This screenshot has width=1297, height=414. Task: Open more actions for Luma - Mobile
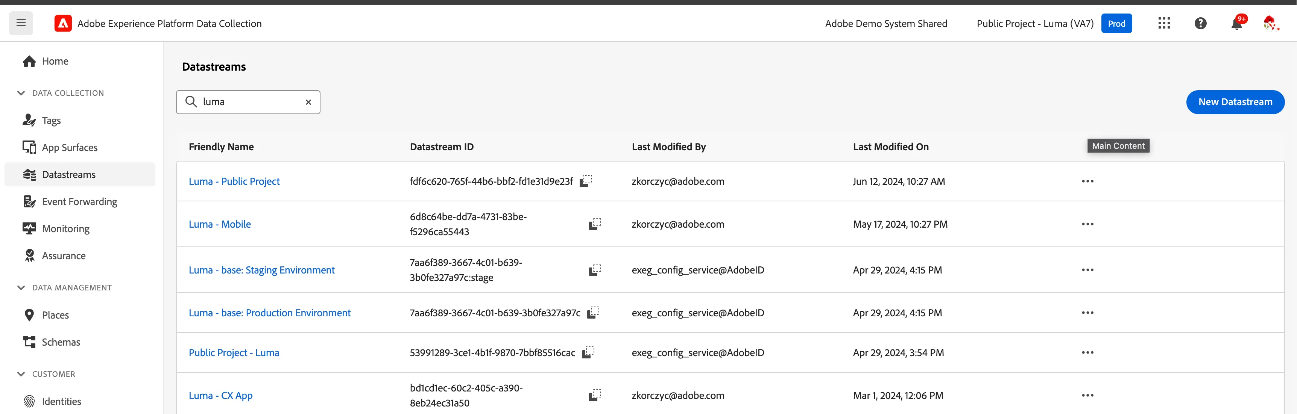coord(1087,224)
